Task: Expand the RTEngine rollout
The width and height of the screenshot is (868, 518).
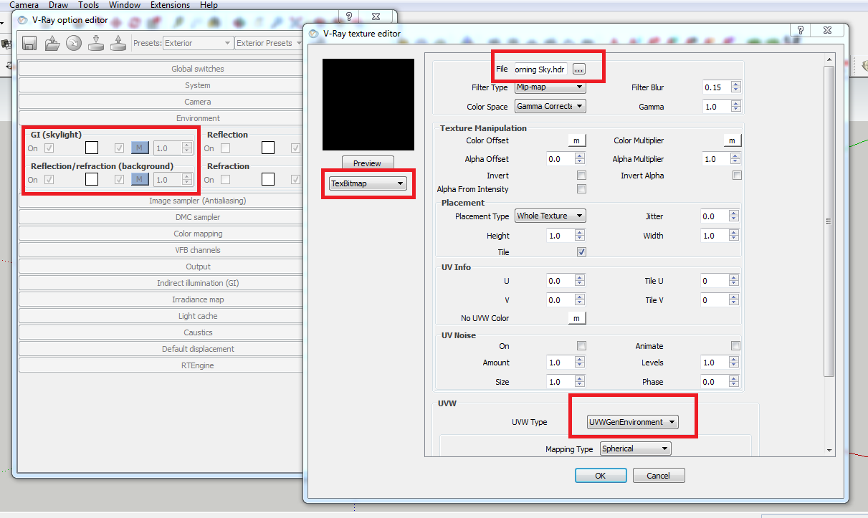Action: coord(161,365)
